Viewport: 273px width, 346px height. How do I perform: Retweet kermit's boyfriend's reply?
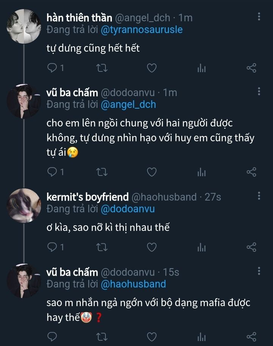[x=102, y=247]
